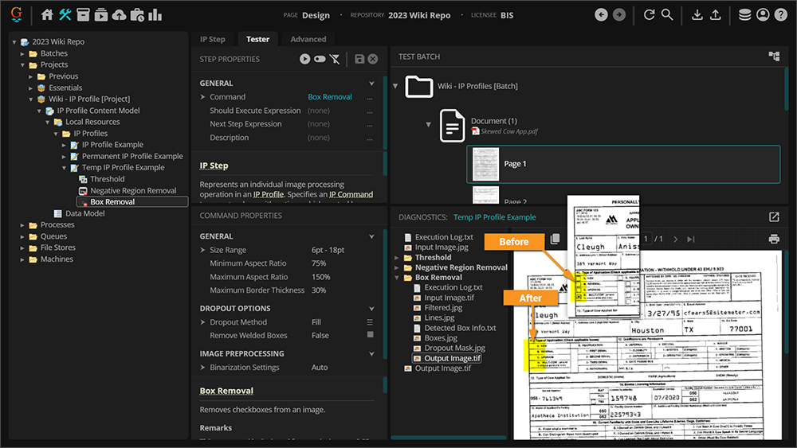This screenshot has width=797, height=448.
Task: Click the copy pages icon in image viewer
Action: 555,239
